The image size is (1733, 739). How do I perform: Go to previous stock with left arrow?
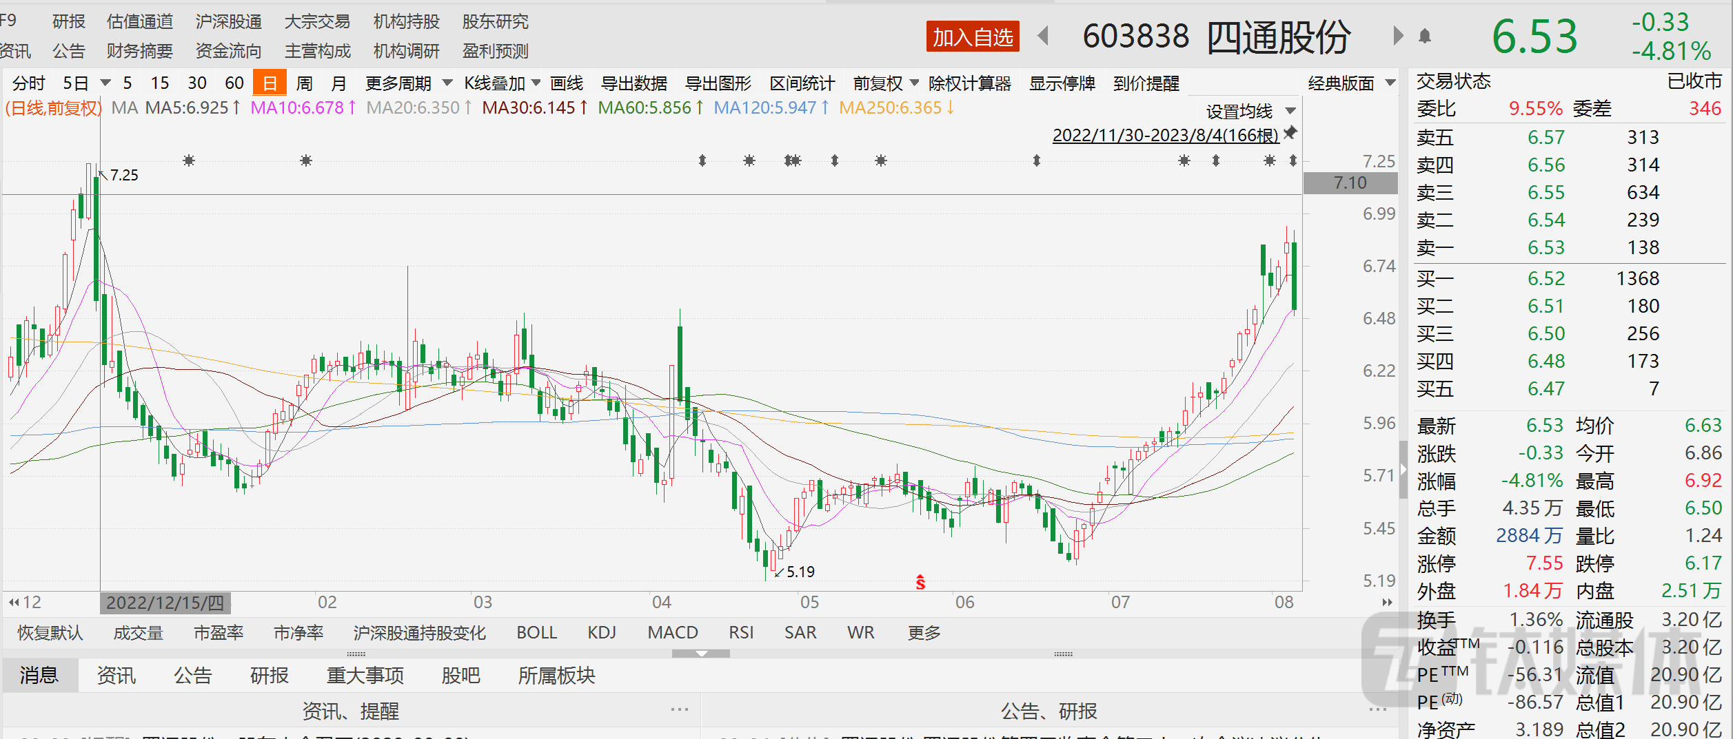click(1044, 36)
